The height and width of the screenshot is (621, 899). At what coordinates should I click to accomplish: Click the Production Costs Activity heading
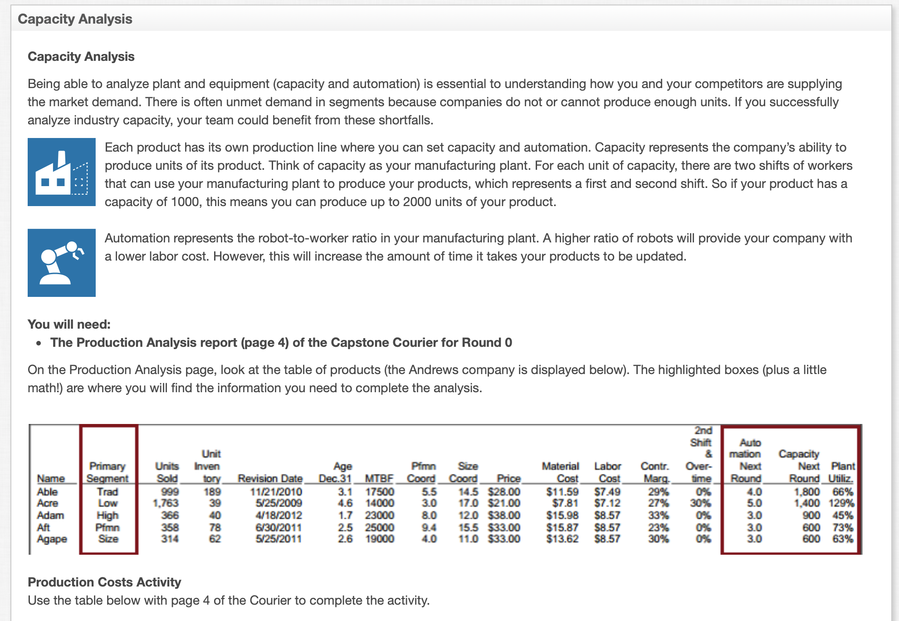tap(104, 582)
